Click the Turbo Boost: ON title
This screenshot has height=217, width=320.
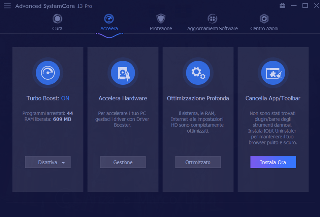(x=48, y=99)
